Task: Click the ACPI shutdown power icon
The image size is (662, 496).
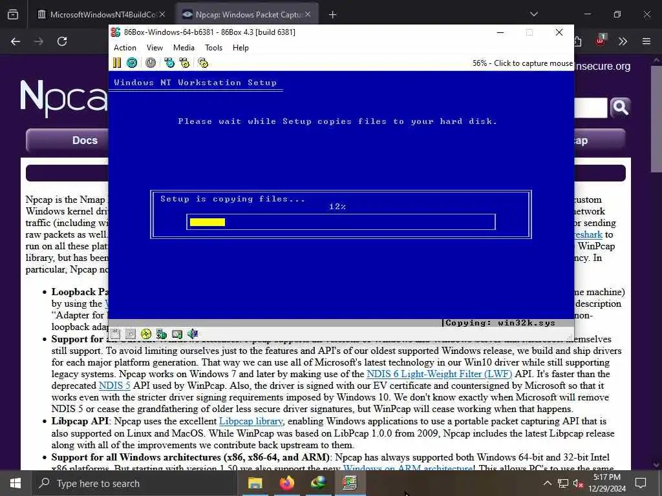Action: tap(150, 63)
